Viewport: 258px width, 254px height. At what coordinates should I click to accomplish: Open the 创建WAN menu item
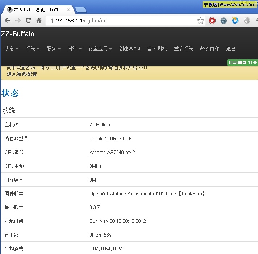(x=129, y=49)
